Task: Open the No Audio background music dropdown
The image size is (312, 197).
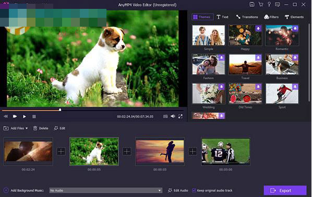Action: [x=106, y=190]
